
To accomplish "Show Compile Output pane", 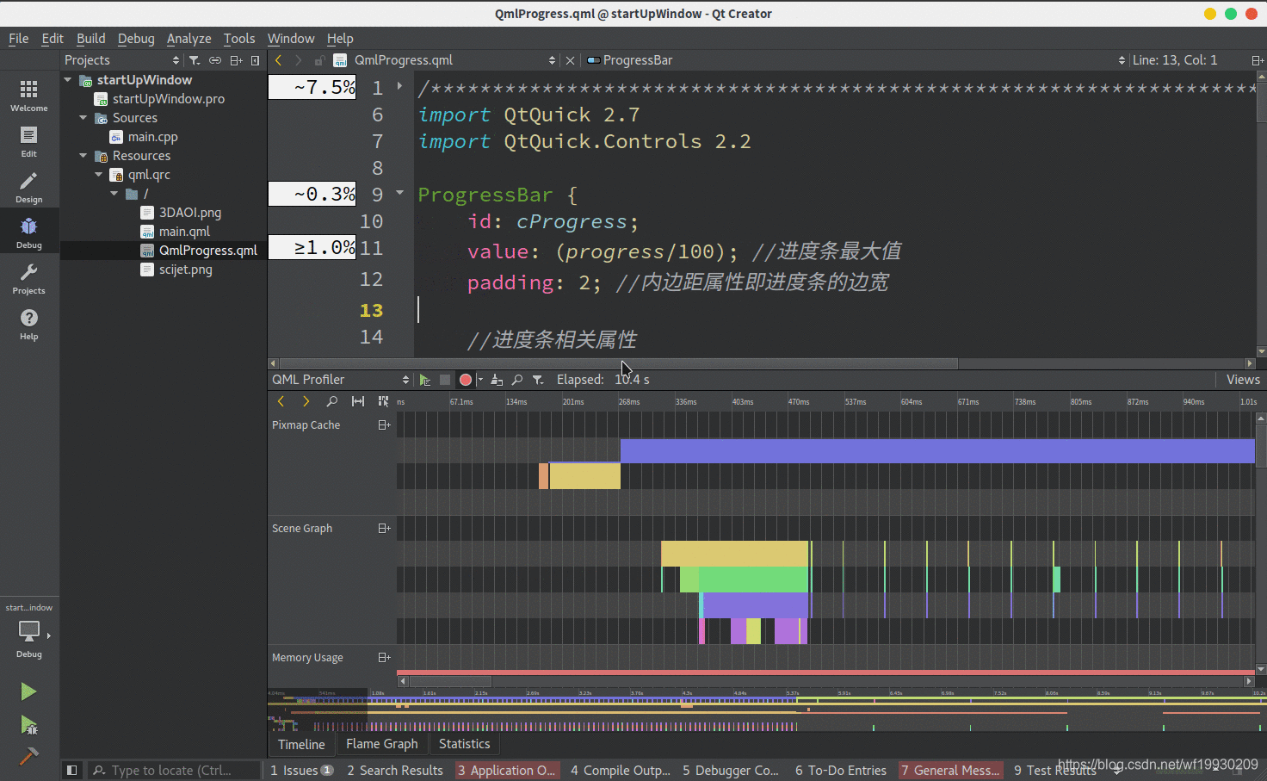I will point(620,771).
